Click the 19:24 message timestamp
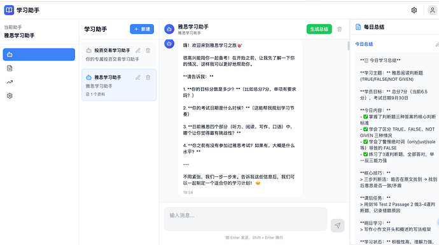The image size is (439, 245). 188,192
